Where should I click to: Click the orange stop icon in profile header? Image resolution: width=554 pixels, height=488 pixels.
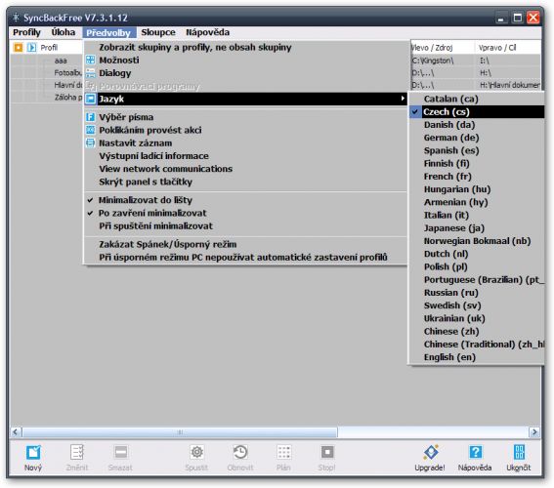(18, 47)
